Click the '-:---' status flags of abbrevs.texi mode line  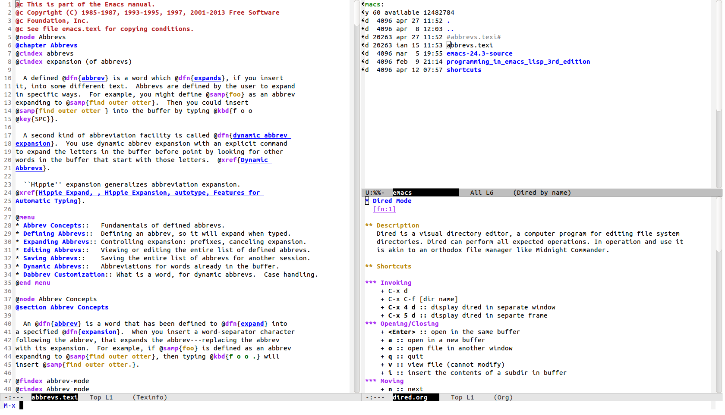(x=14, y=397)
